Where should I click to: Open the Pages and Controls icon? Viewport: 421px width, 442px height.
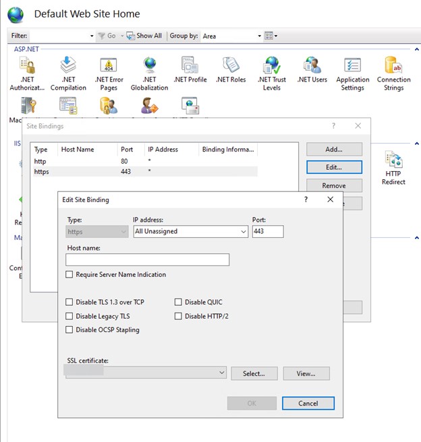(68, 106)
